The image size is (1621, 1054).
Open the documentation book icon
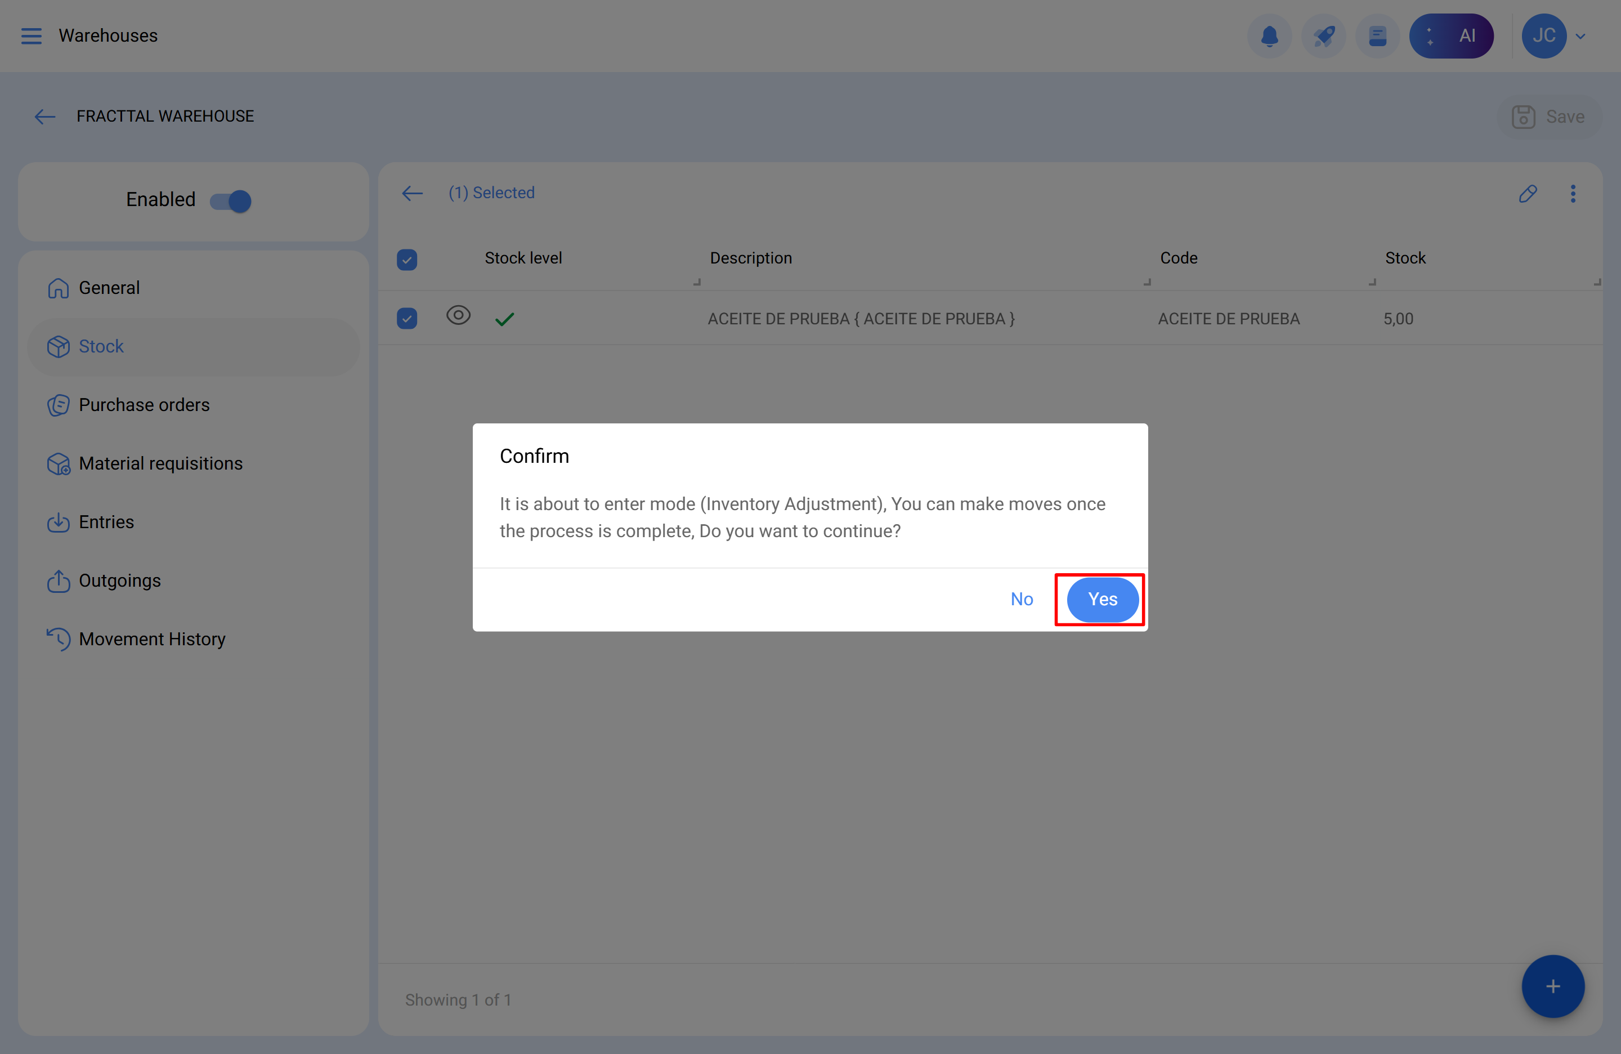(1377, 35)
